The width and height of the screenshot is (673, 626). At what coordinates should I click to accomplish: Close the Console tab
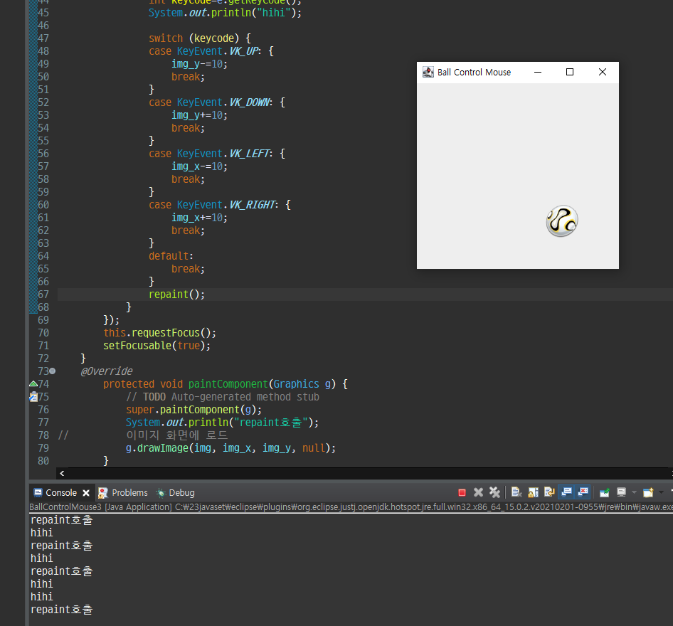[86, 493]
